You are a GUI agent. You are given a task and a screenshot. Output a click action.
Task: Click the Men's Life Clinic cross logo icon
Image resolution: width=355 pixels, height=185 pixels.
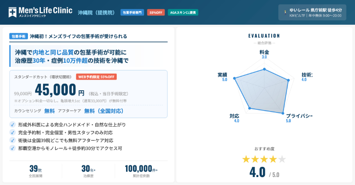13,12
